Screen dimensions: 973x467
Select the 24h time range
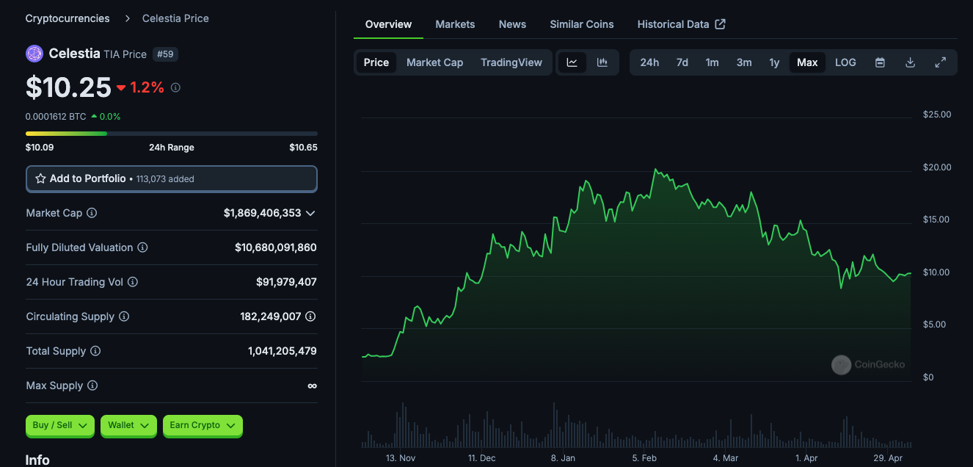(649, 62)
